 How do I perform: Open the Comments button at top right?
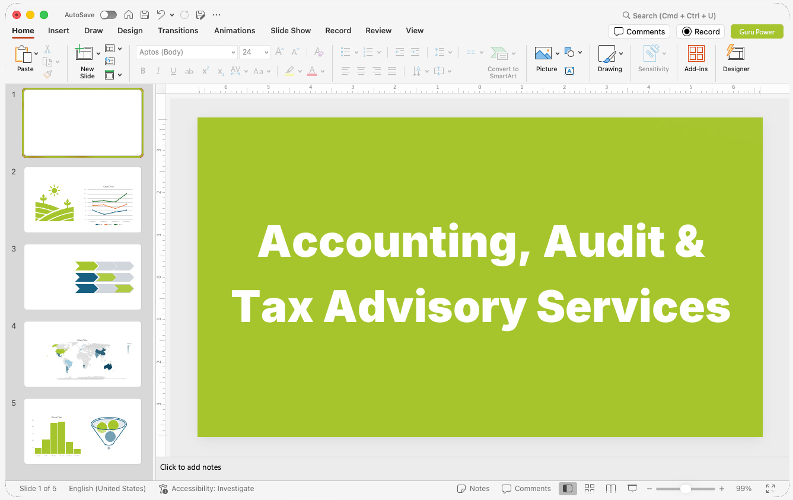639,31
